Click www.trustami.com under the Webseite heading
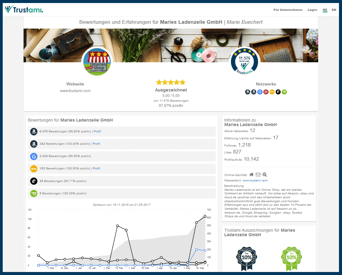This screenshot has height=275, width=342. pos(75,91)
